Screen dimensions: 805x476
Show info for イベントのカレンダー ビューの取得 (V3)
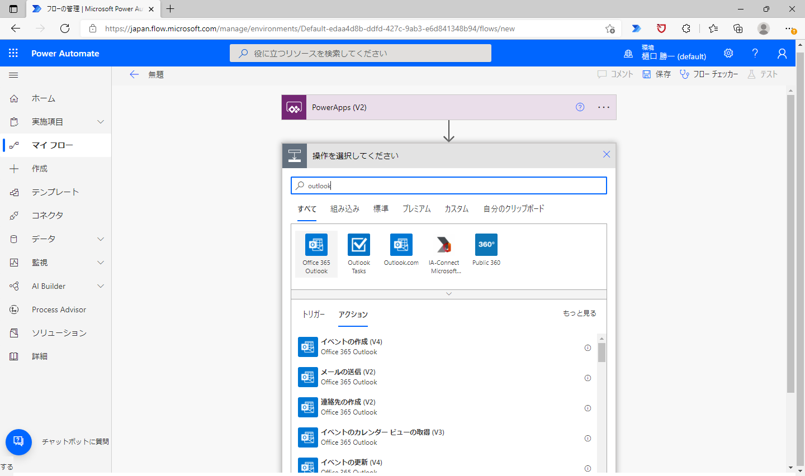[x=588, y=438]
